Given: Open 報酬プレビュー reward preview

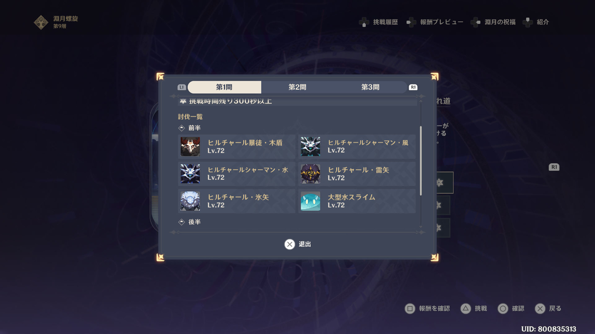Looking at the screenshot, I should click(x=435, y=22).
